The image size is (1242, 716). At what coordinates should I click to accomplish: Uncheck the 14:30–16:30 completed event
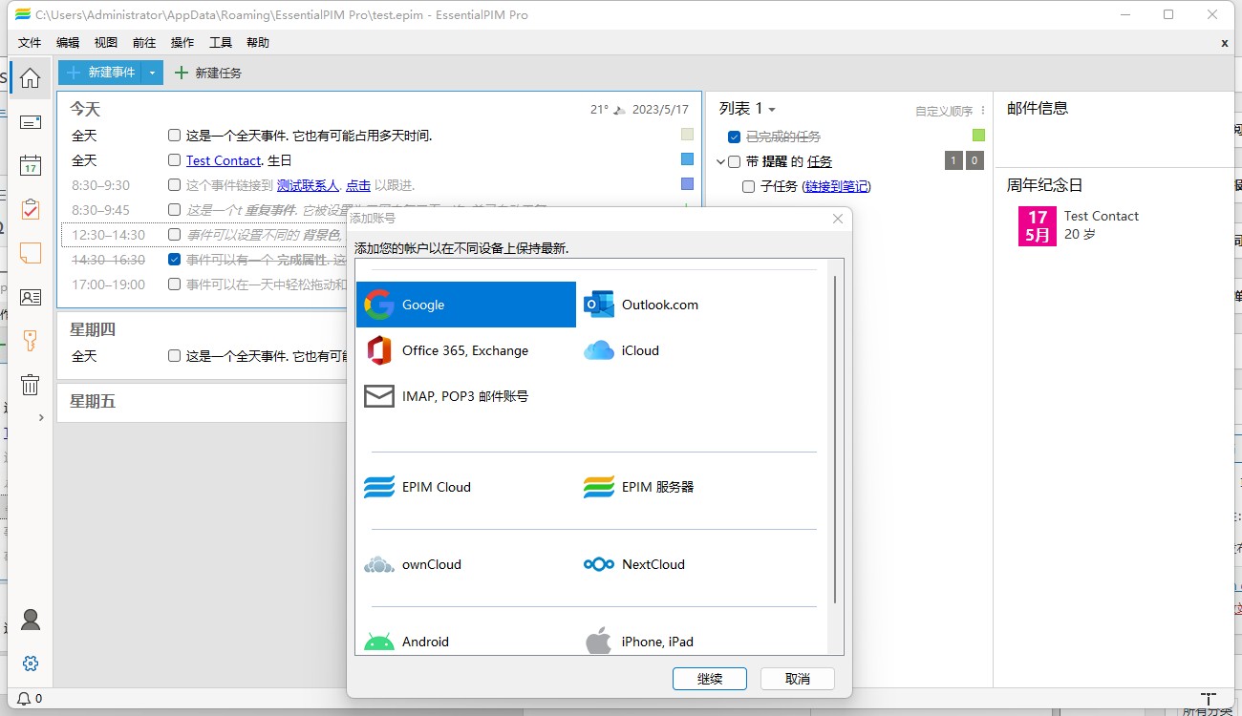pyautogui.click(x=174, y=260)
